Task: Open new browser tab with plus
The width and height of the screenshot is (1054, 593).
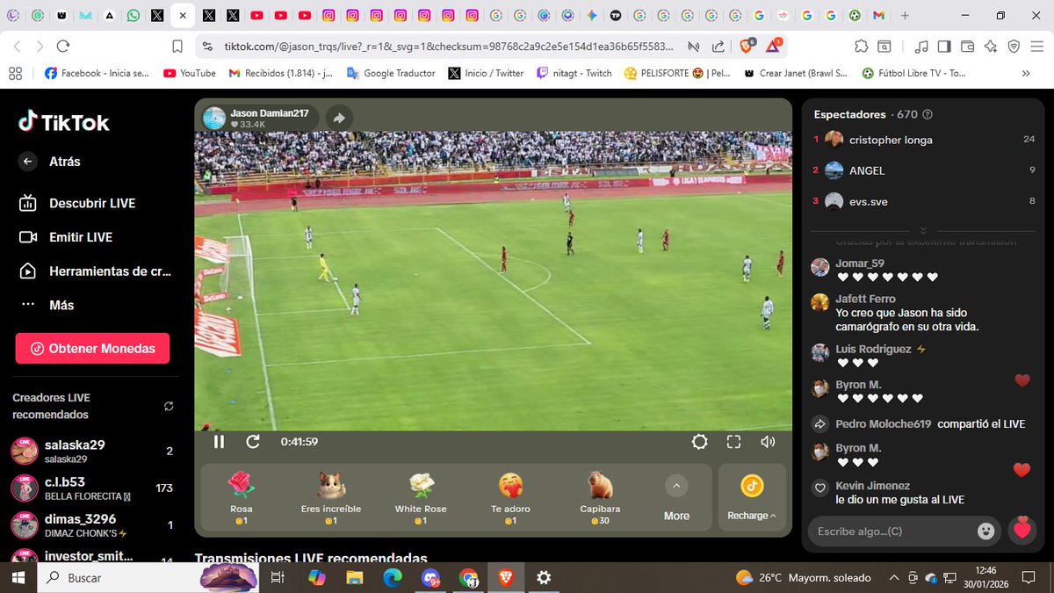Action: click(x=905, y=16)
